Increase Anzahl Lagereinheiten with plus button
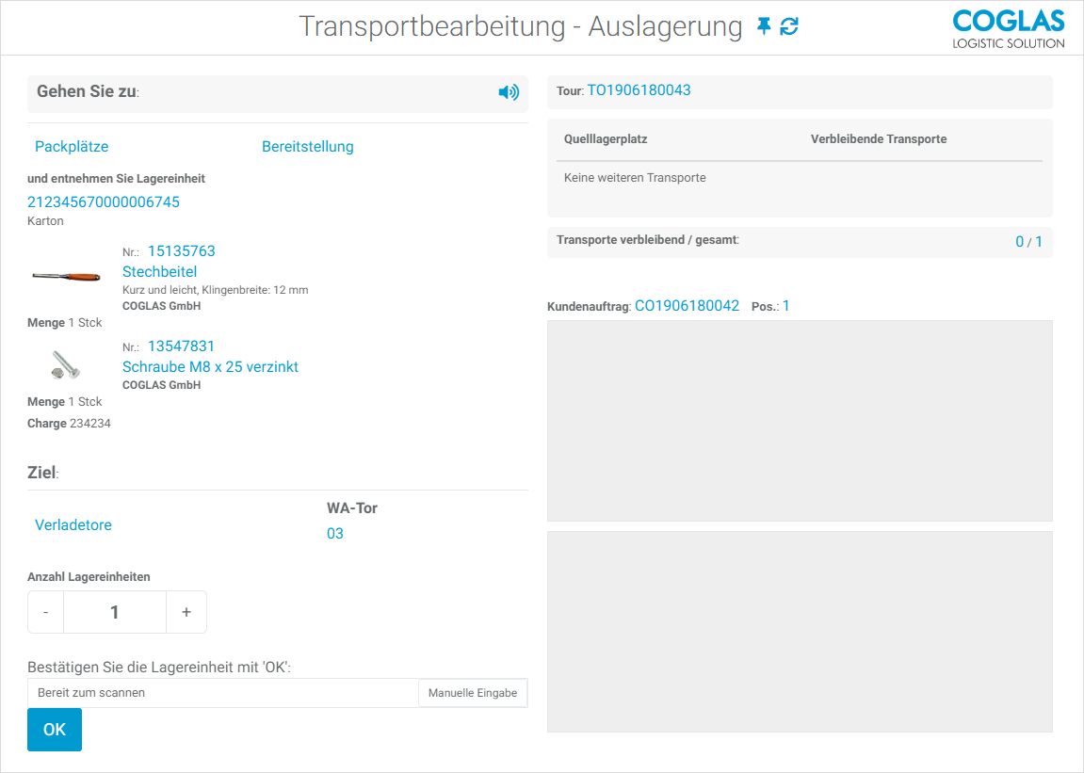The image size is (1084, 773). [186, 612]
